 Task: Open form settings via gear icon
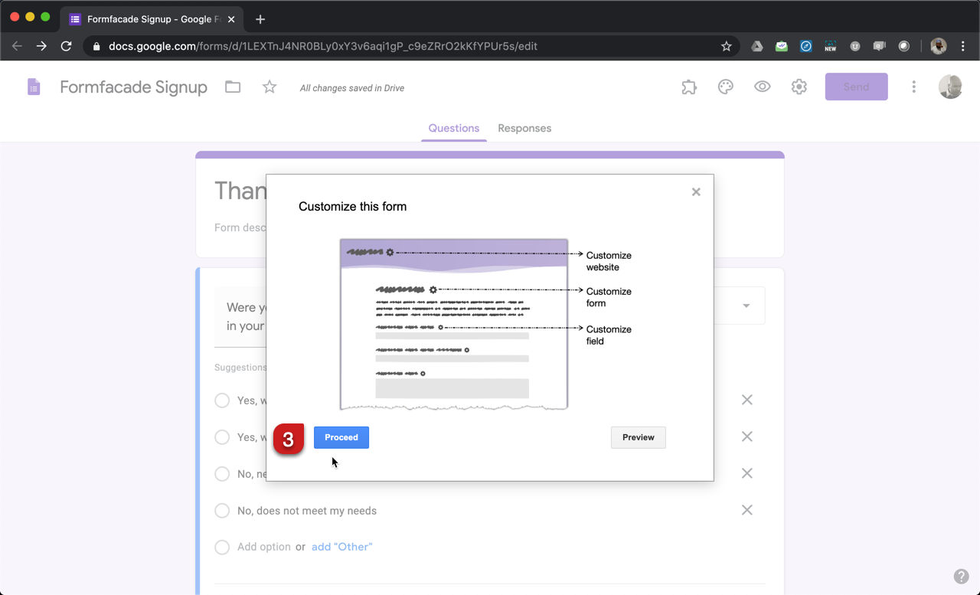[x=799, y=87]
